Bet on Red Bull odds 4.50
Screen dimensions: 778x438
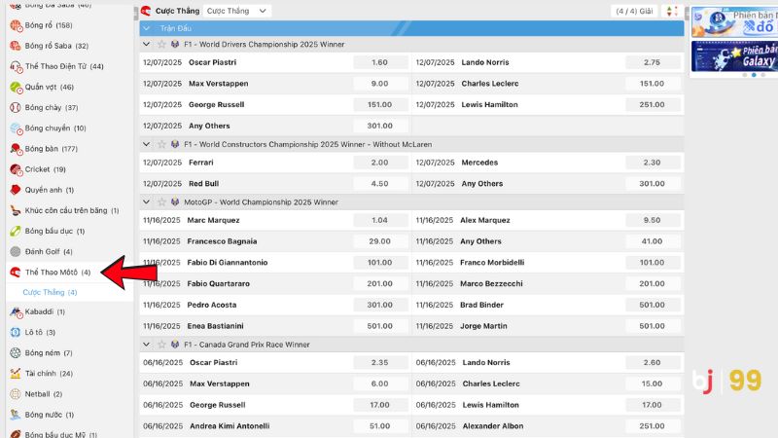pos(380,184)
